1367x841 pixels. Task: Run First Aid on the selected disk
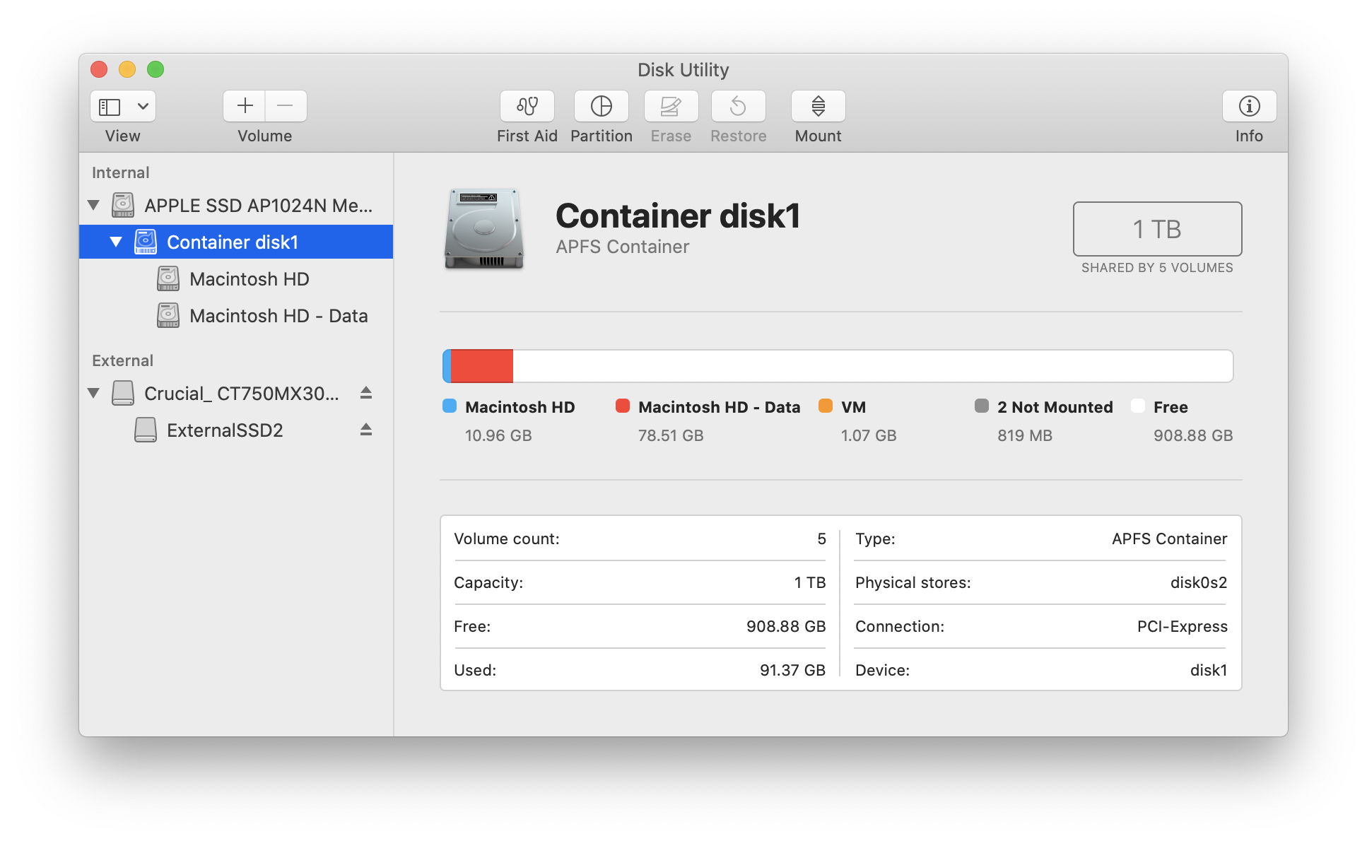[x=527, y=106]
